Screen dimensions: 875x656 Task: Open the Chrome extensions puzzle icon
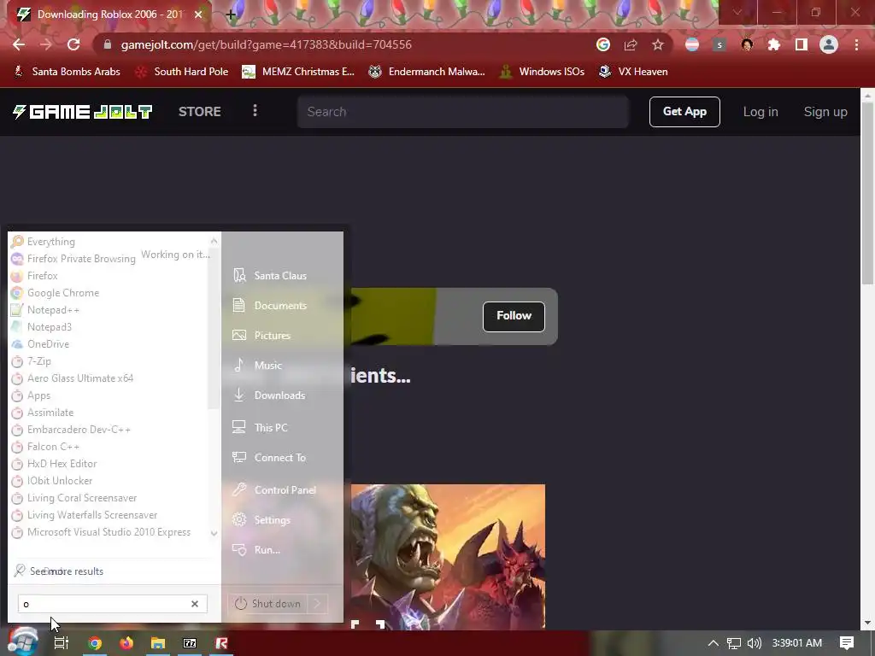[x=774, y=44]
